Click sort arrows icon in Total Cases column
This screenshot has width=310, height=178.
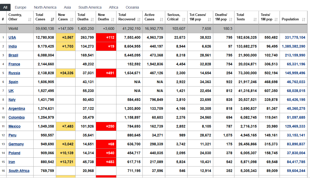coord(52,20)
